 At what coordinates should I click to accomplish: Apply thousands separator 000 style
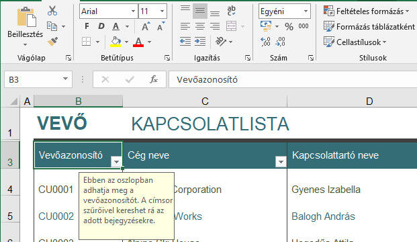pos(304,26)
